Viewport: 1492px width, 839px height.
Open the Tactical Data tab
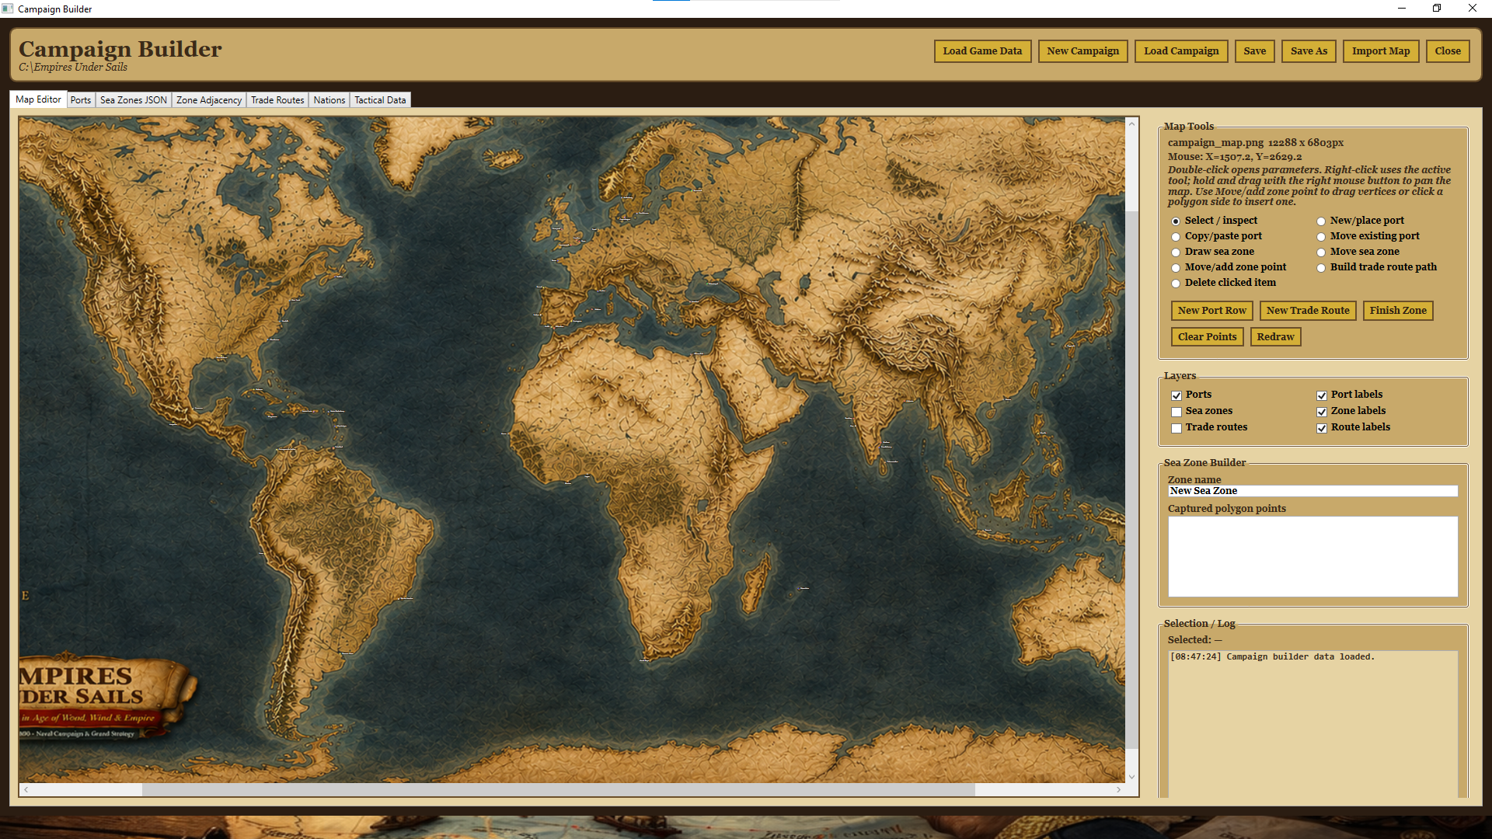point(380,100)
